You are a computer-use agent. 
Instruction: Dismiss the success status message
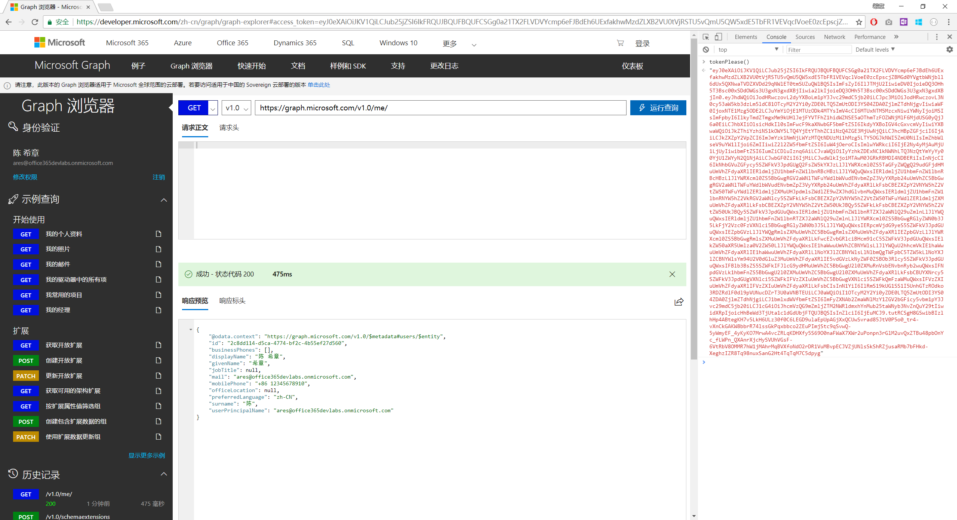pyautogui.click(x=672, y=274)
